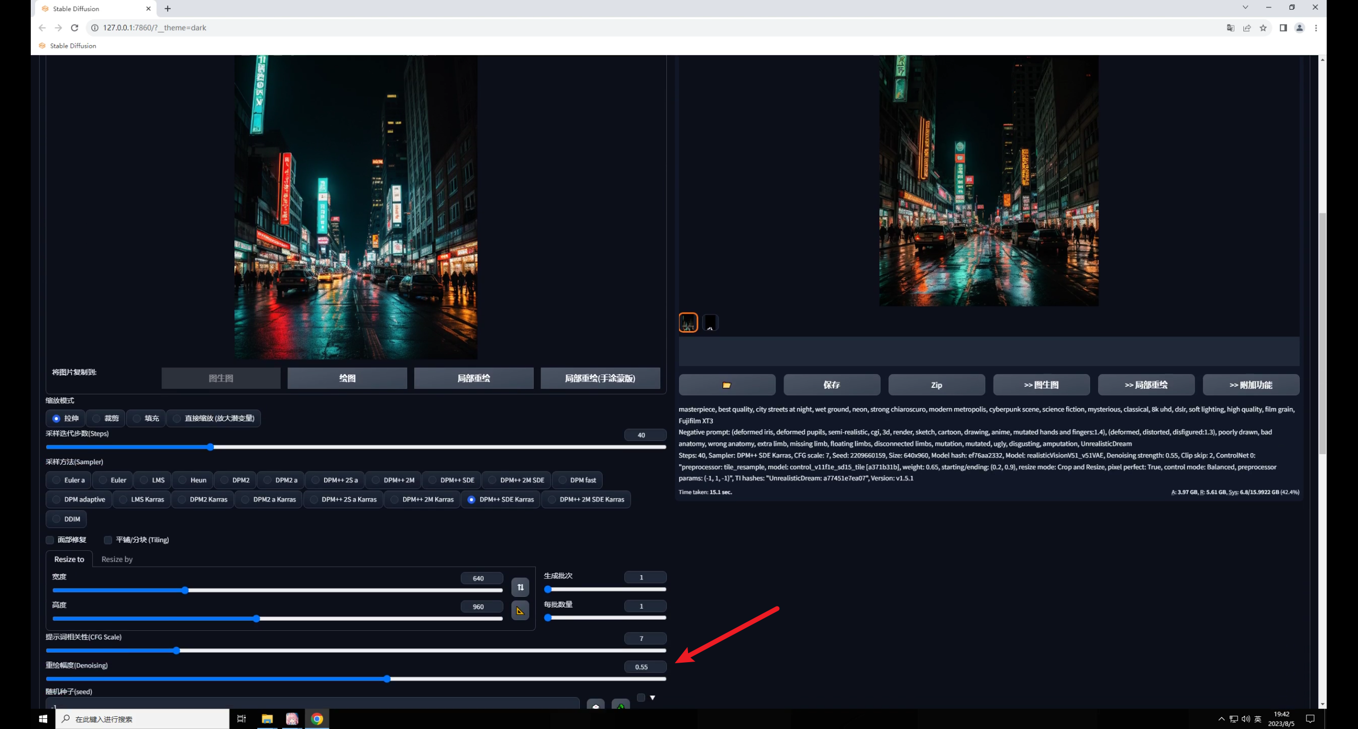Bookmark the page with the star icon
The height and width of the screenshot is (729, 1358).
coord(1263,28)
